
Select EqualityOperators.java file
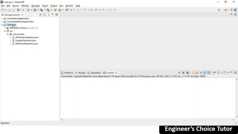pyautogui.click(x=26, y=41)
